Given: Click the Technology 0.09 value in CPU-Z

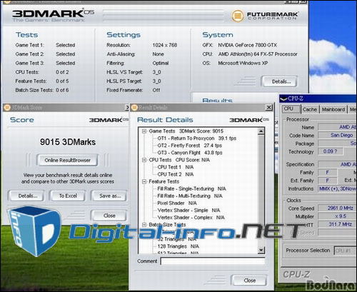Looking at the screenshot, I should coord(330,151).
